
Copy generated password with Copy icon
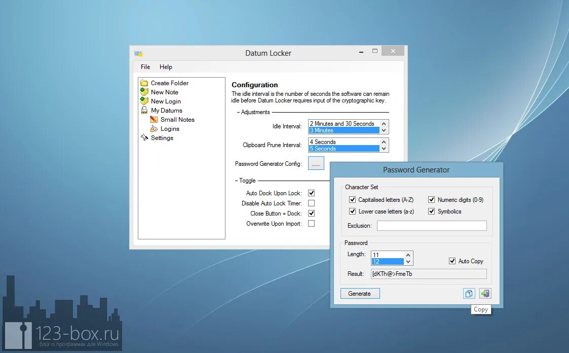coord(469,294)
